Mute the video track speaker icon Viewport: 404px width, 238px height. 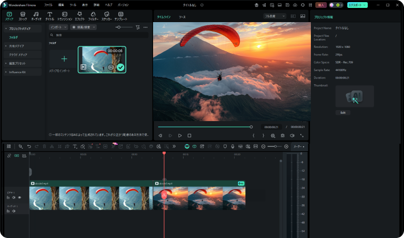pyautogui.click(x=14, y=197)
